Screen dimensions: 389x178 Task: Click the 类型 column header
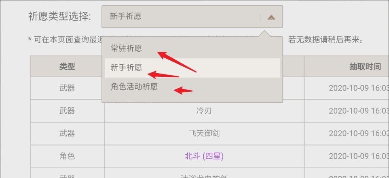67,66
